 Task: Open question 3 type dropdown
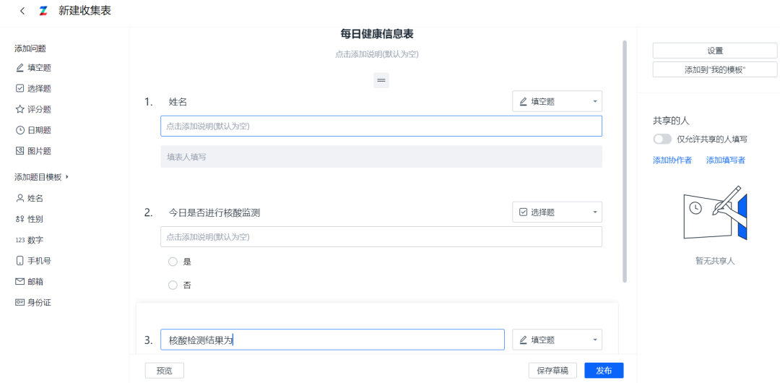[557, 340]
